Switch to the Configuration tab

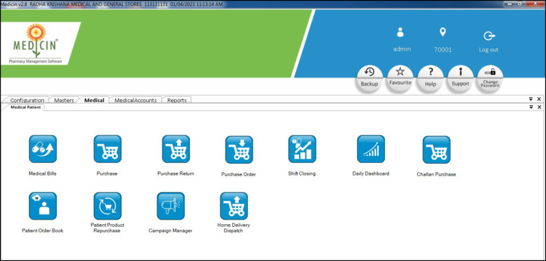click(x=27, y=100)
